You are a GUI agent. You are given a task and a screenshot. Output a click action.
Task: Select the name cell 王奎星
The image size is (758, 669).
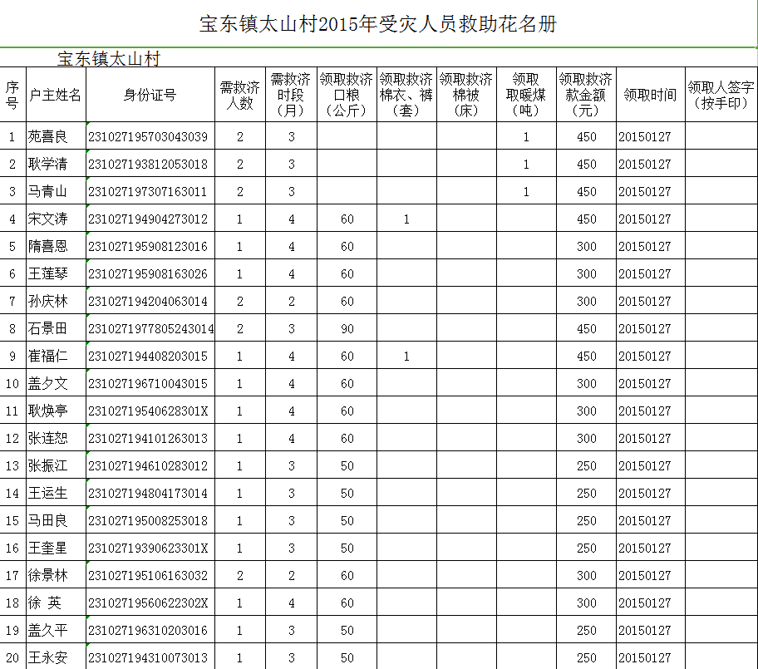pyautogui.click(x=56, y=548)
